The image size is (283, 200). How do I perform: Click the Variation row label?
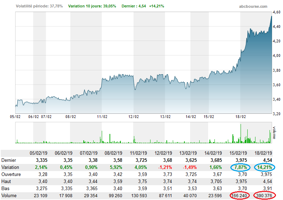tap(10, 167)
